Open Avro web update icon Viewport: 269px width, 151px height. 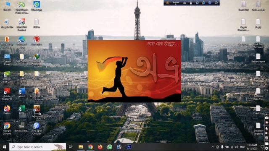coord(203,3)
